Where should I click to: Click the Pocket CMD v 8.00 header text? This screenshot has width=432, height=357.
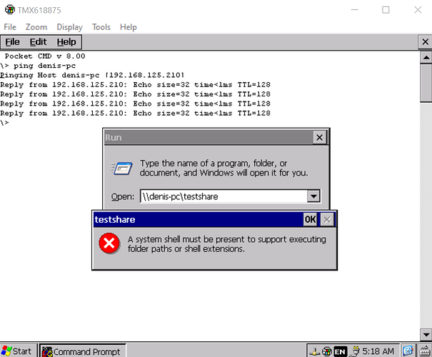point(45,56)
